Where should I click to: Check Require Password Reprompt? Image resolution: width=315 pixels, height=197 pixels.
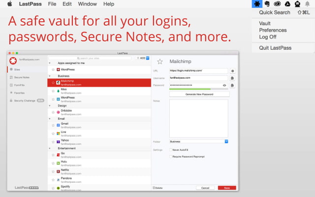click(x=170, y=156)
